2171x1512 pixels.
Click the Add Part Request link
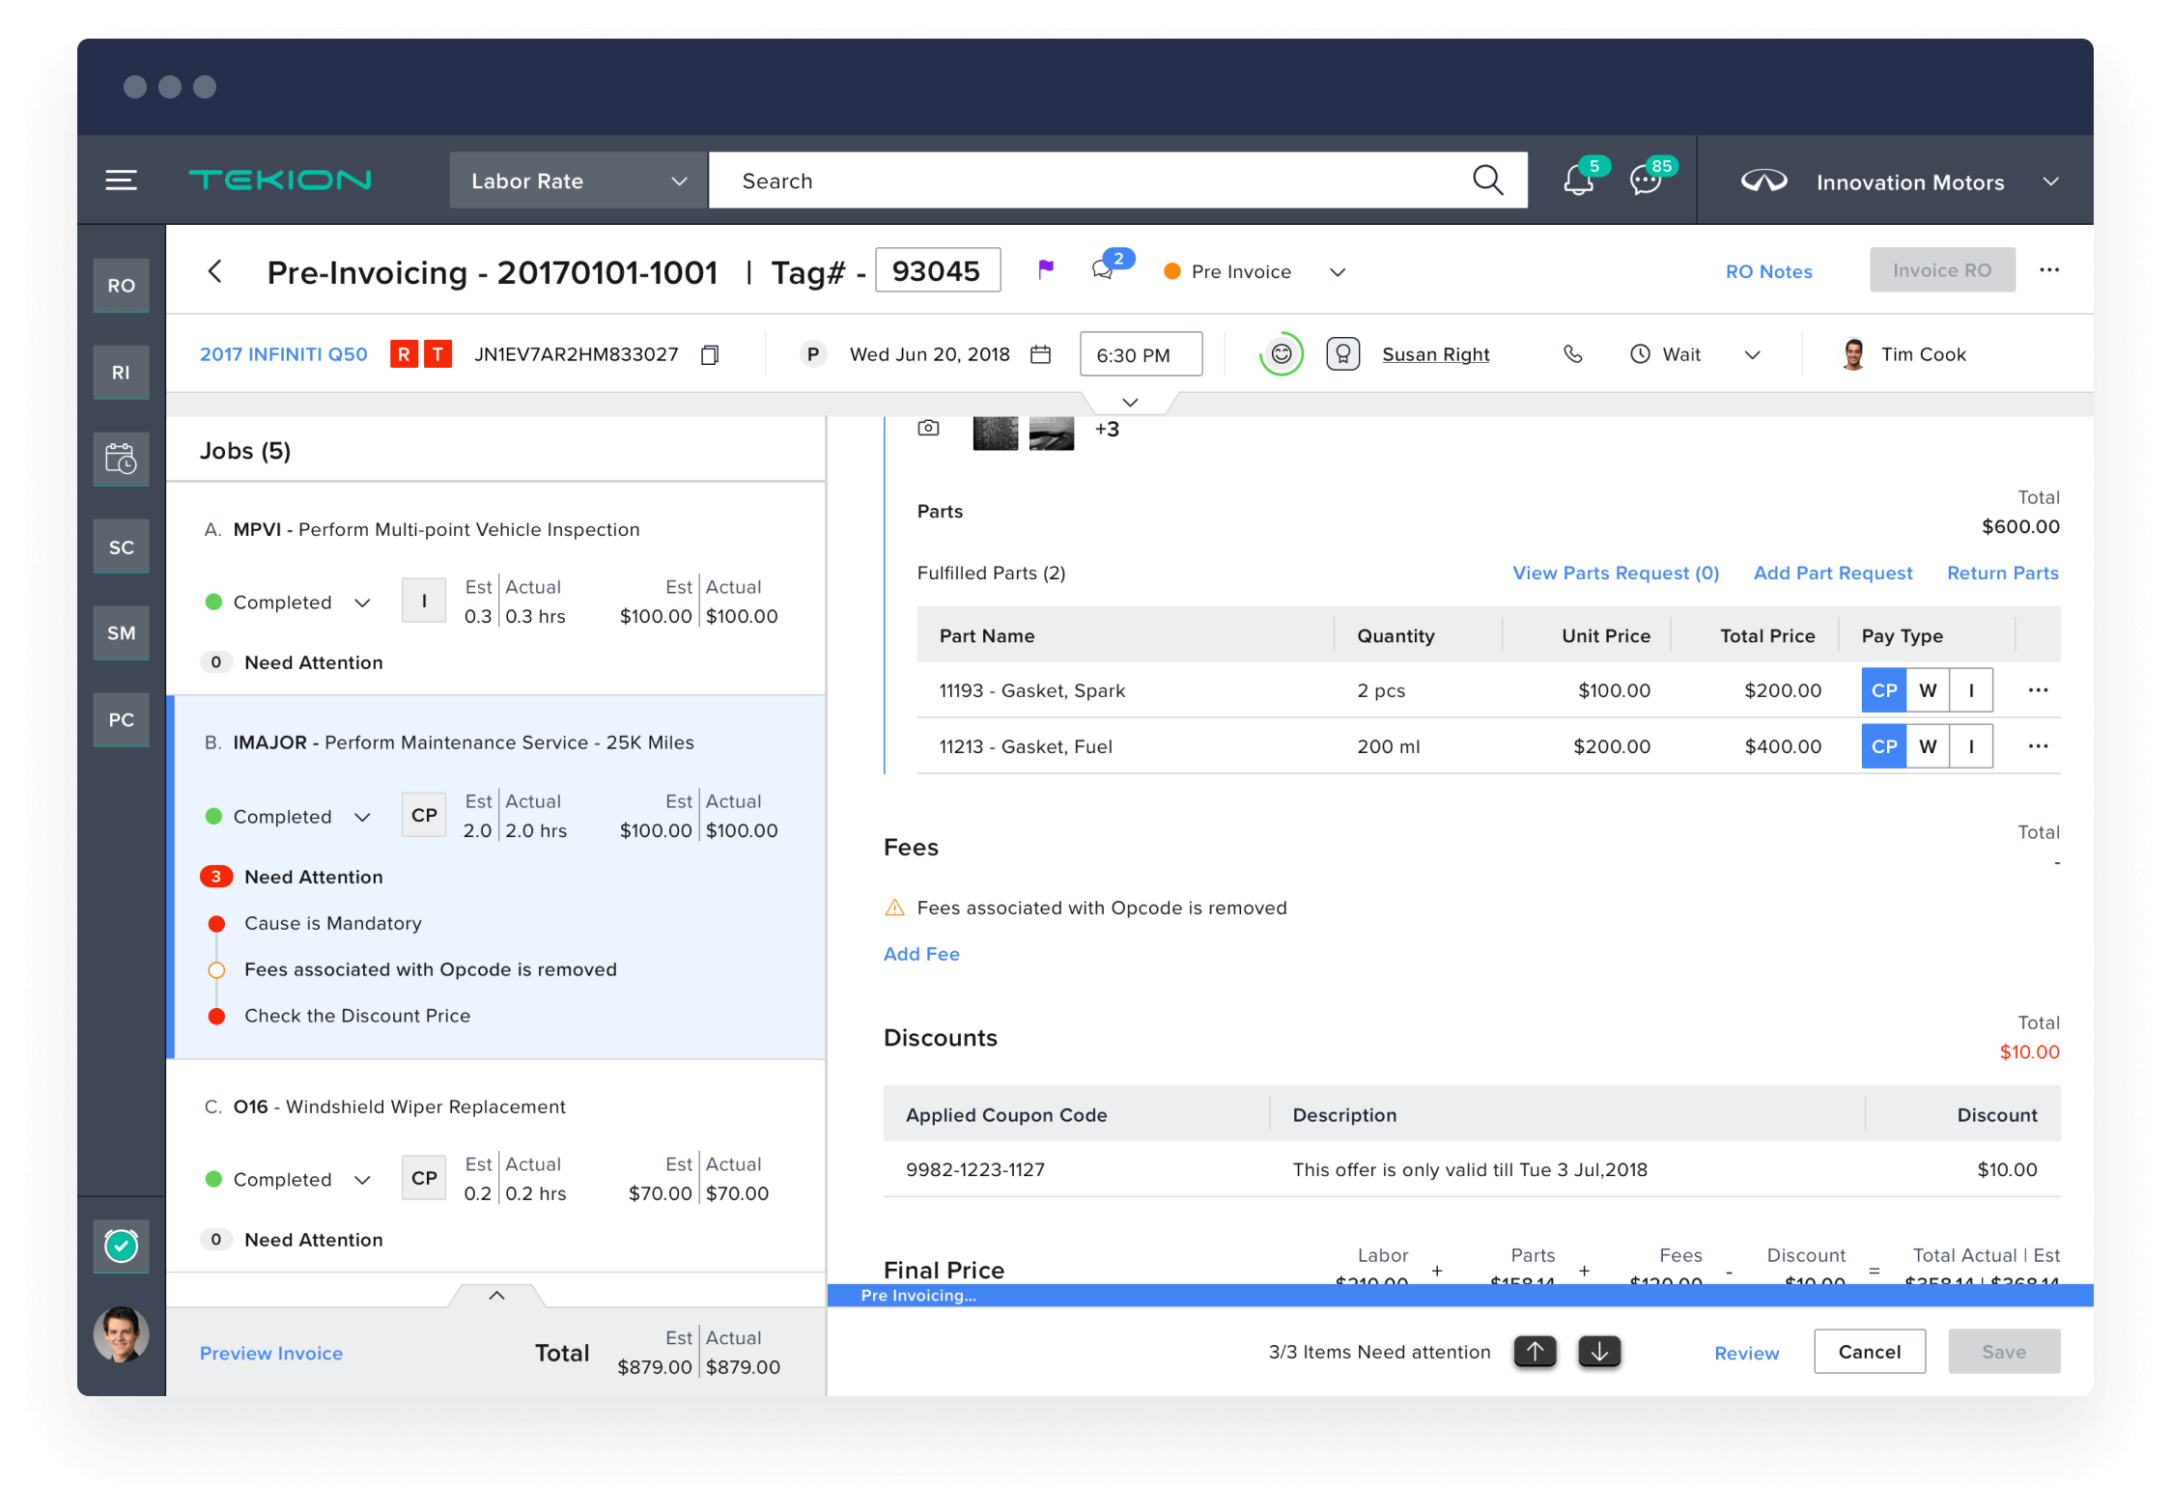click(x=1832, y=573)
